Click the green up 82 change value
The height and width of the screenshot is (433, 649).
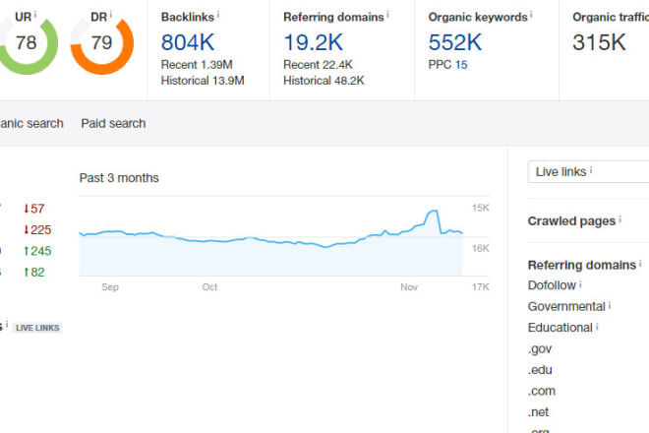(x=34, y=272)
